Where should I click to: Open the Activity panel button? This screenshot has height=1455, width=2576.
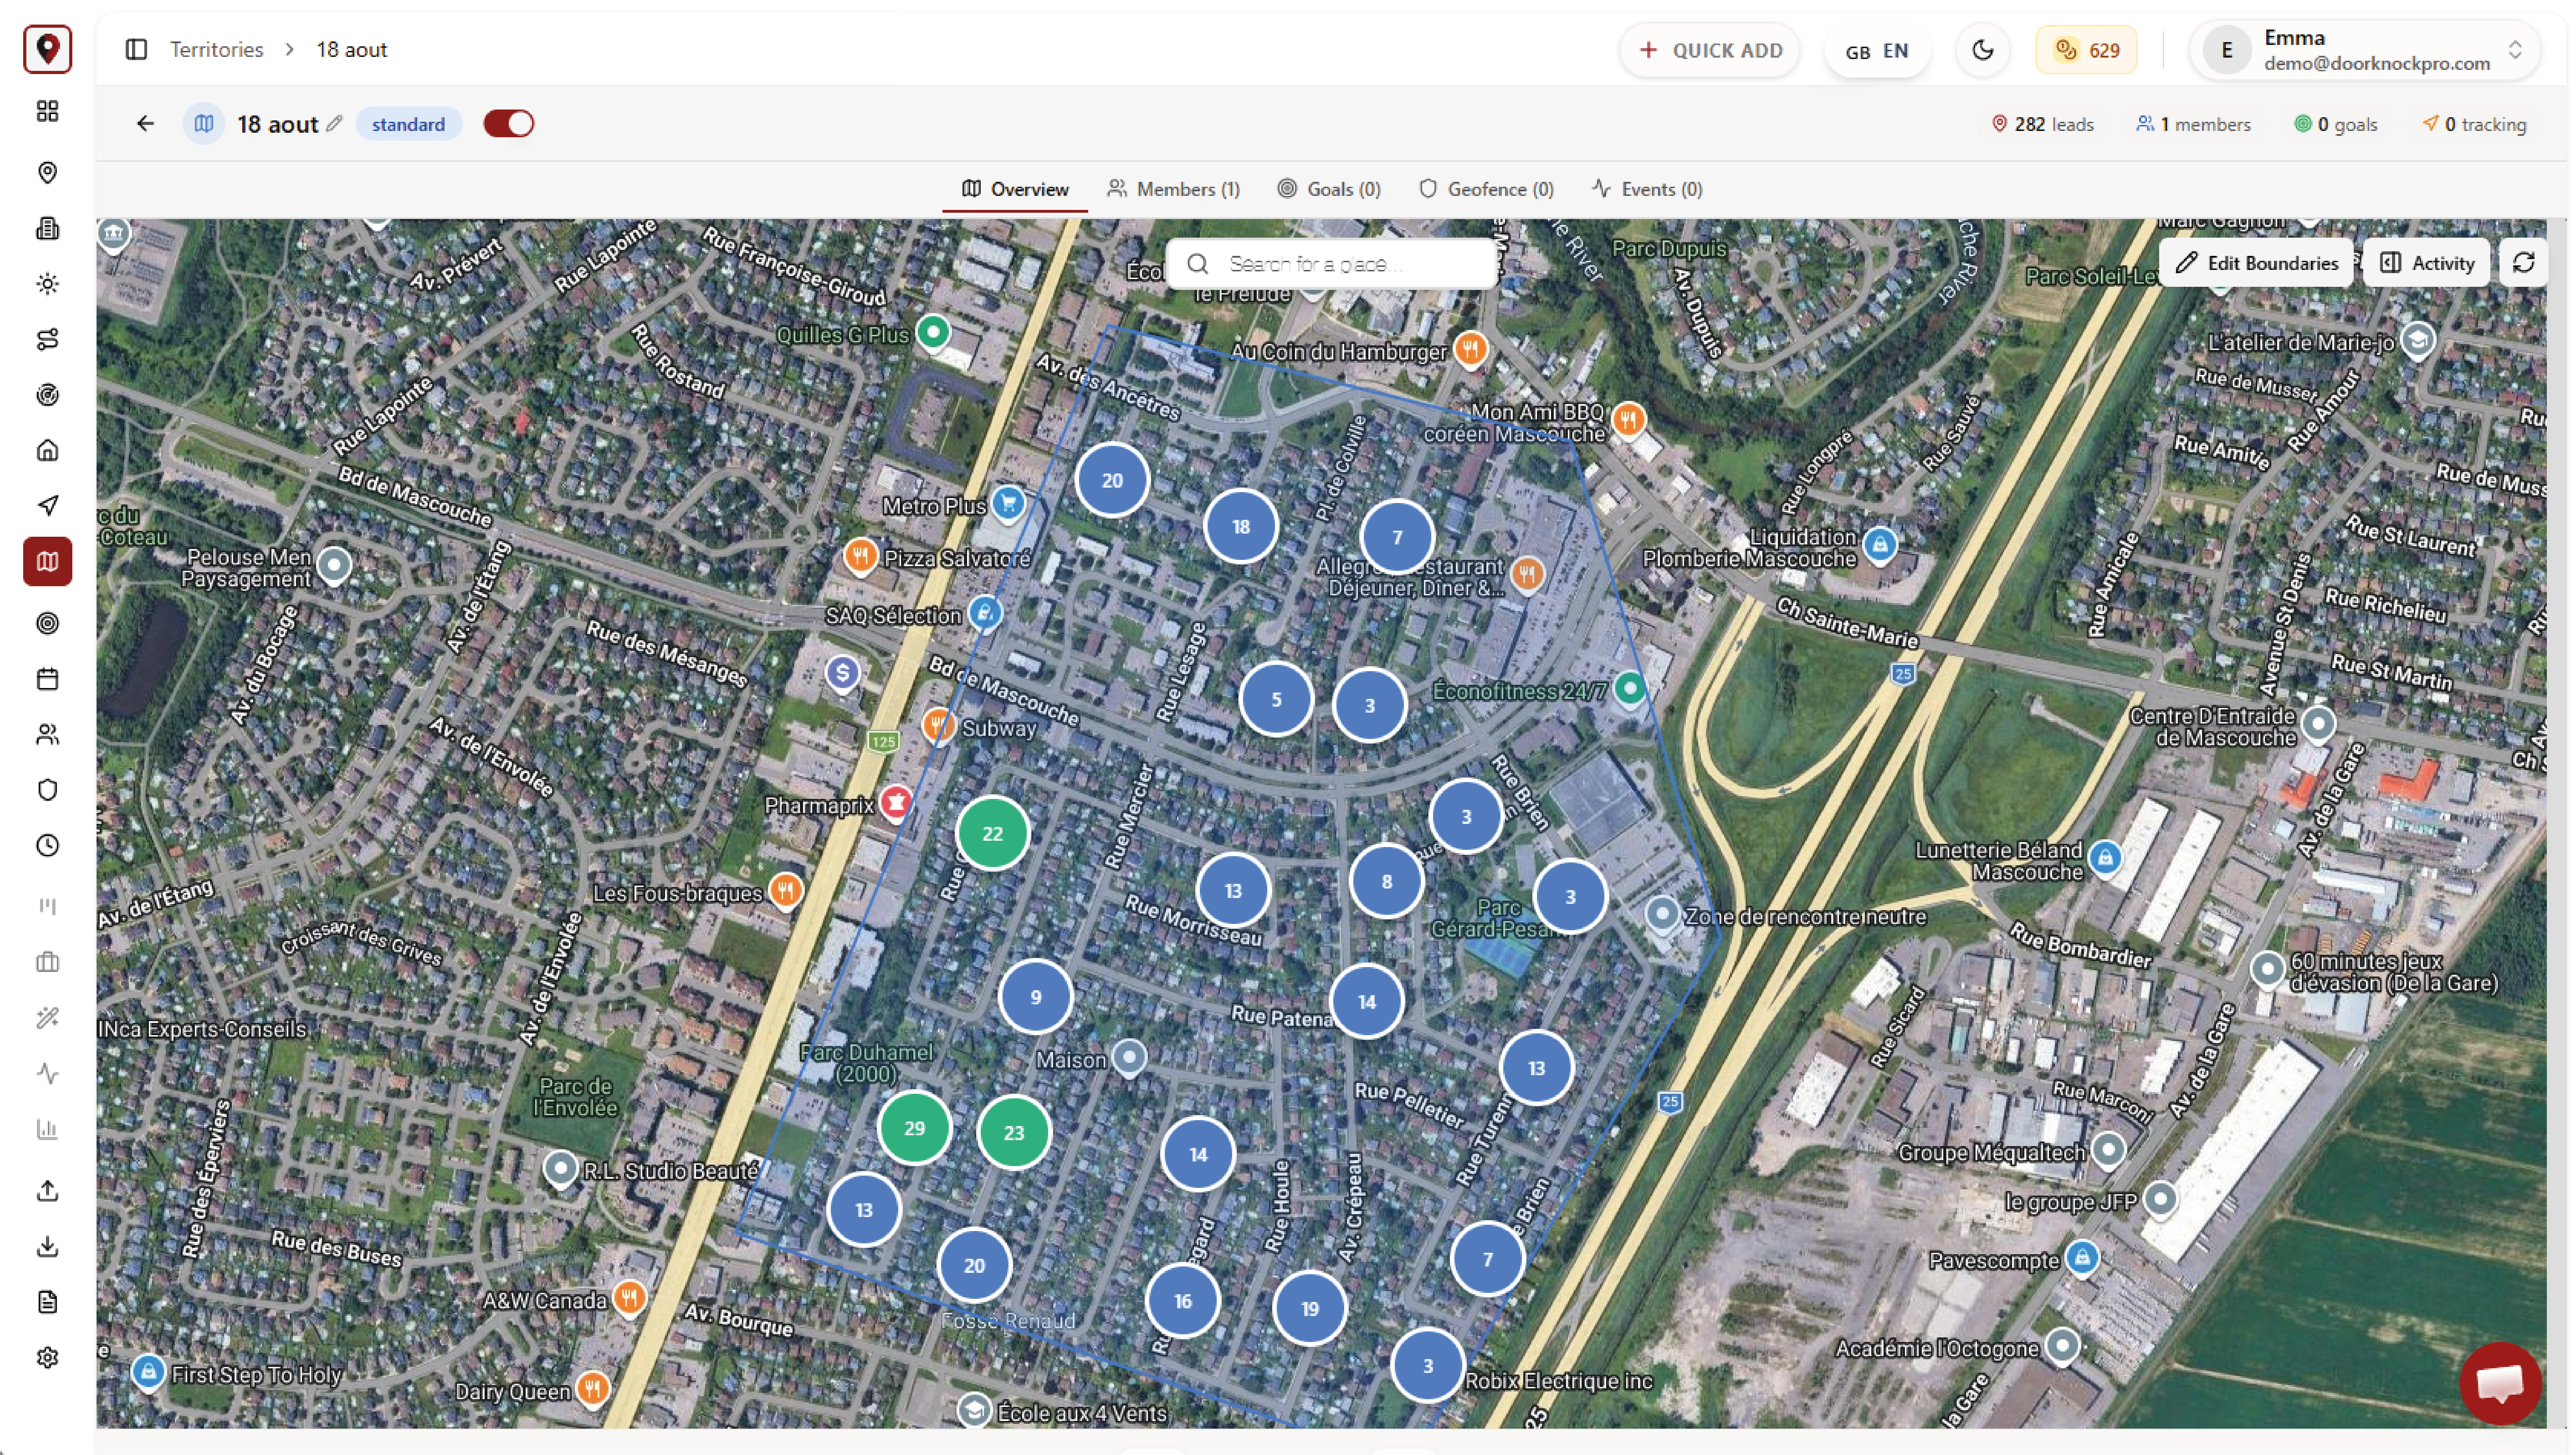(2426, 263)
